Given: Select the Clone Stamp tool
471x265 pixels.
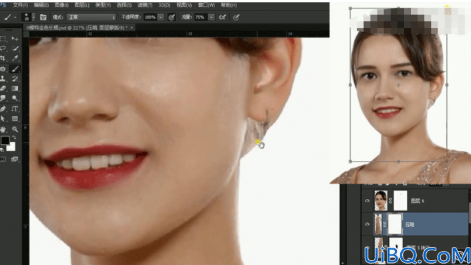Looking at the screenshot, I should coord(3,79).
